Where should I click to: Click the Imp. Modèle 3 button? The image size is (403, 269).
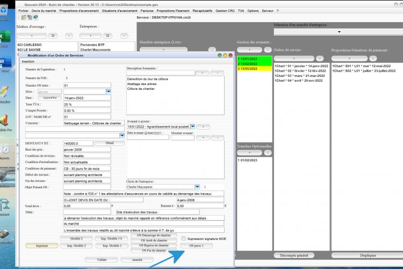click(112, 245)
